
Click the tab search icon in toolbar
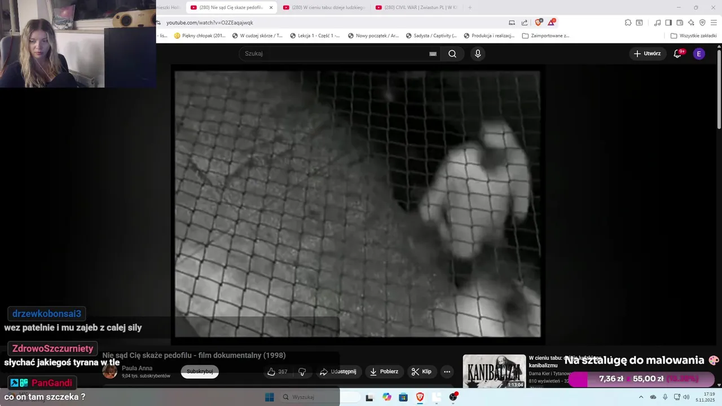pyautogui.click(x=639, y=23)
